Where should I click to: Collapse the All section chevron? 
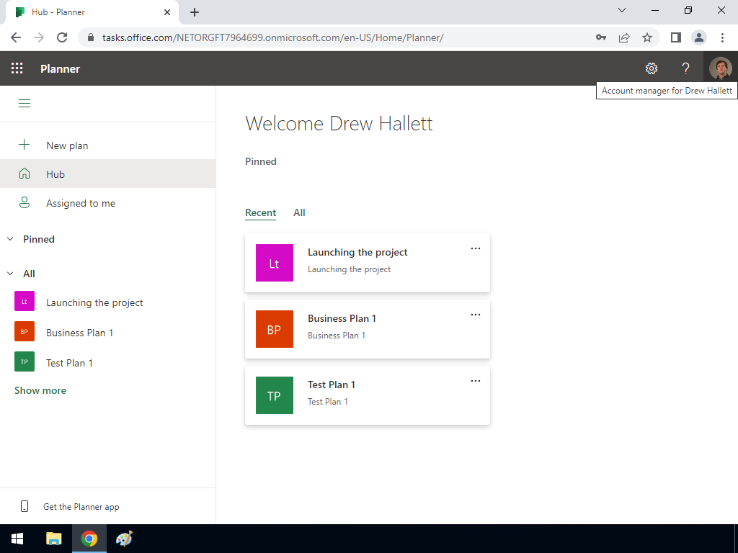point(10,273)
